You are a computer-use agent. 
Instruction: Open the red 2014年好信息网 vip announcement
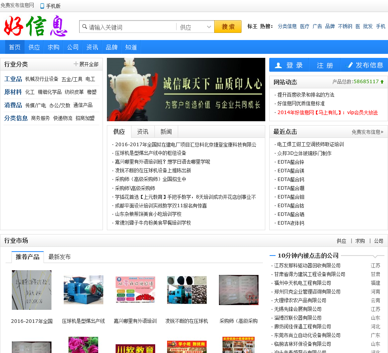click(x=328, y=113)
